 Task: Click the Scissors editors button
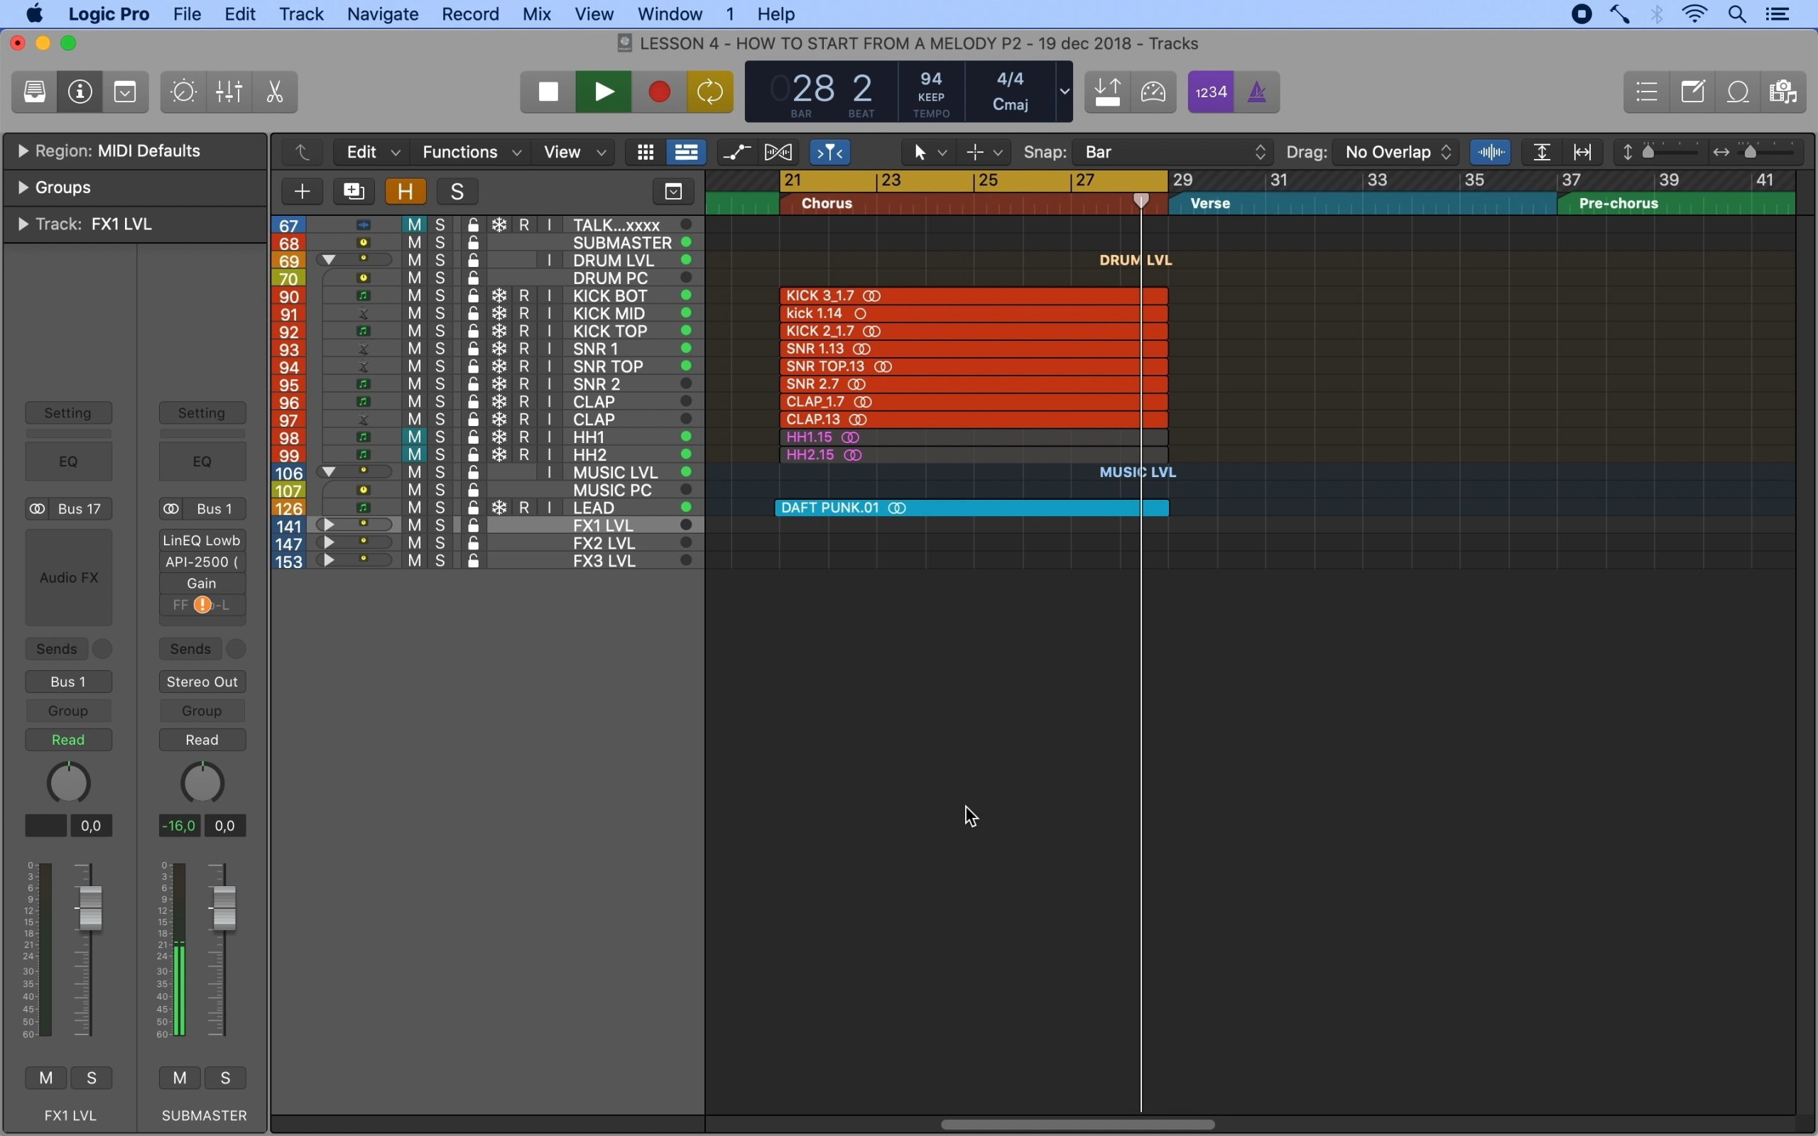click(275, 92)
